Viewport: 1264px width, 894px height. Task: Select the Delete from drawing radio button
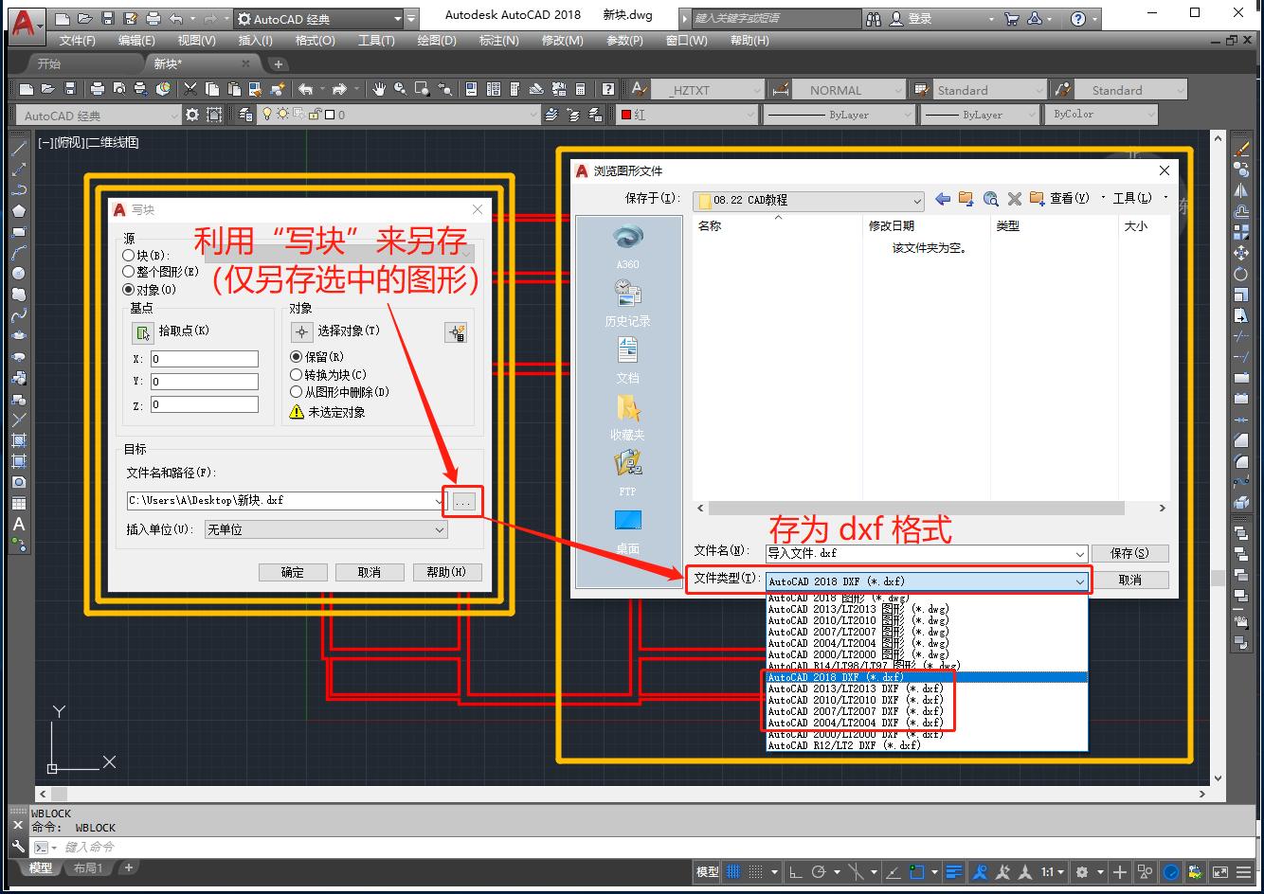297,391
